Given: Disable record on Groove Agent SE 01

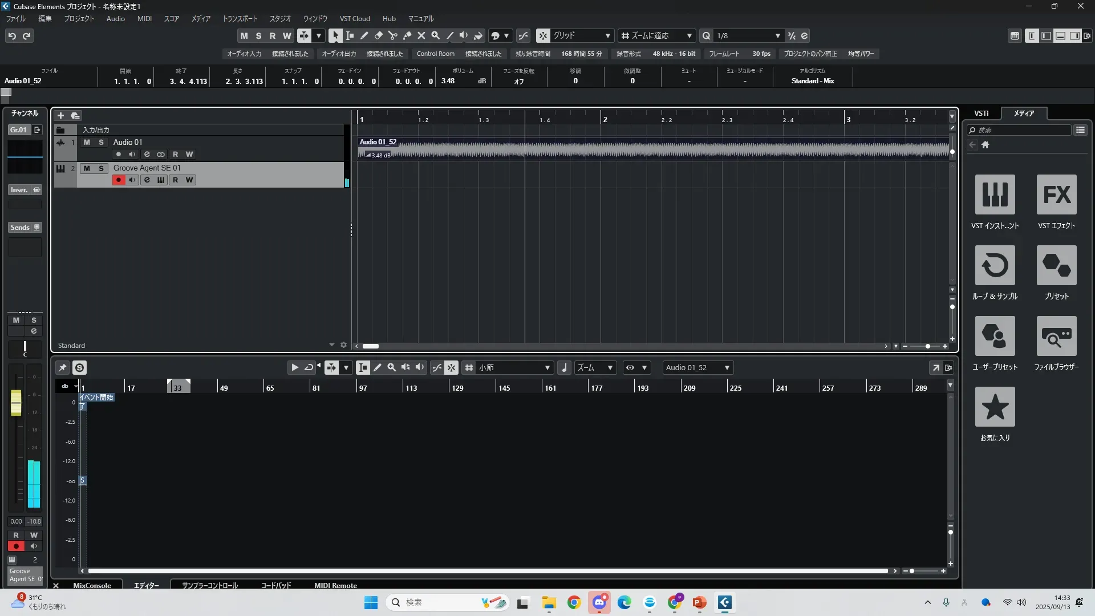Looking at the screenshot, I should click(118, 180).
